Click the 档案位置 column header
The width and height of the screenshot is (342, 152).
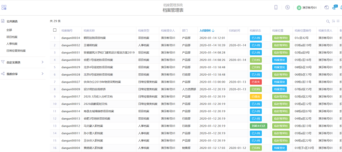[278, 30]
